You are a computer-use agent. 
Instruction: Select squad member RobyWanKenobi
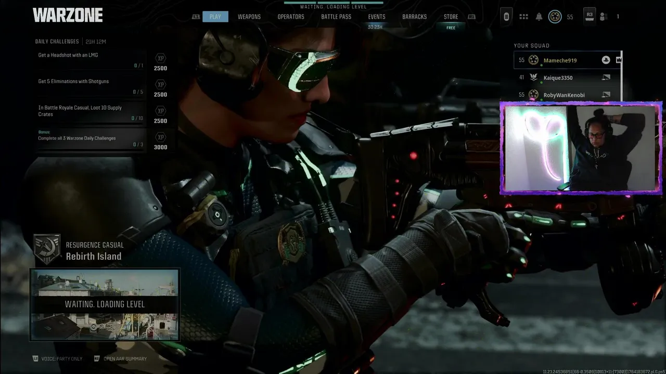[568, 95]
